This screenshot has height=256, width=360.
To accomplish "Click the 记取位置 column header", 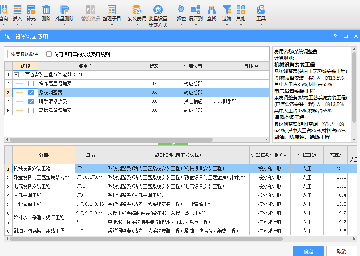I will (x=193, y=66).
